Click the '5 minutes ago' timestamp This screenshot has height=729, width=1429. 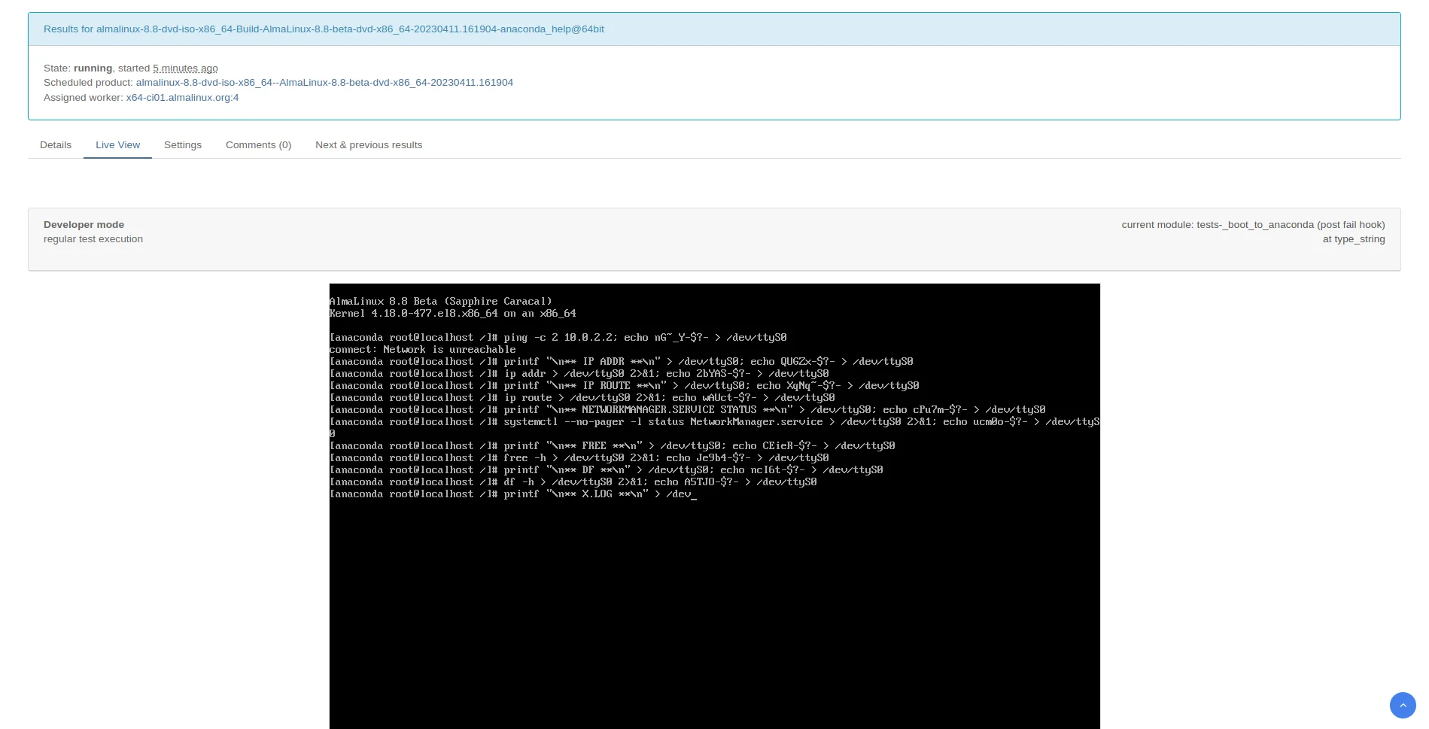pos(185,68)
